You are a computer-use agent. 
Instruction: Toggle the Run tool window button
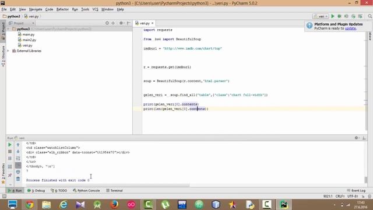15,191
